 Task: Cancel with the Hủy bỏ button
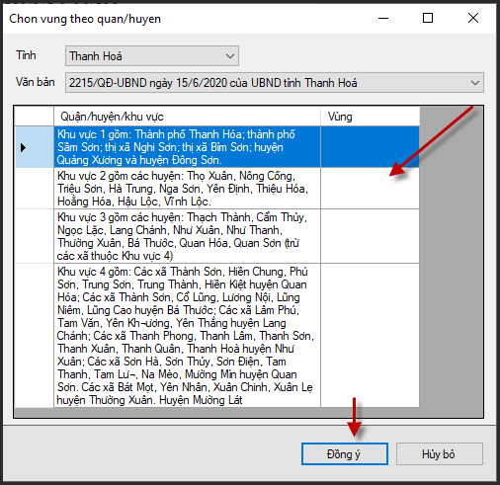440,454
